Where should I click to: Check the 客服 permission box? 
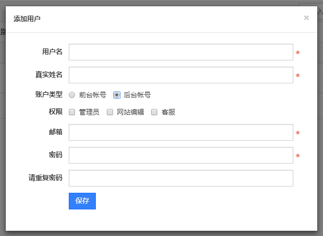[x=154, y=111]
